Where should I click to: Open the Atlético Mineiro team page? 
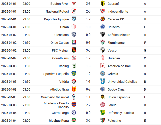pos(119,35)
